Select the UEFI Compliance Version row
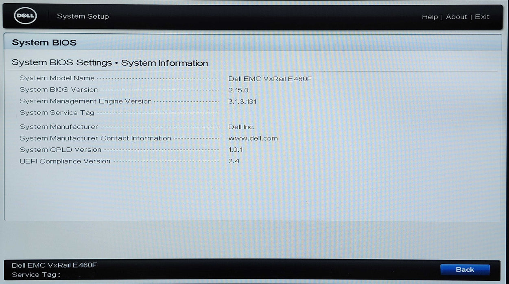 coord(65,161)
